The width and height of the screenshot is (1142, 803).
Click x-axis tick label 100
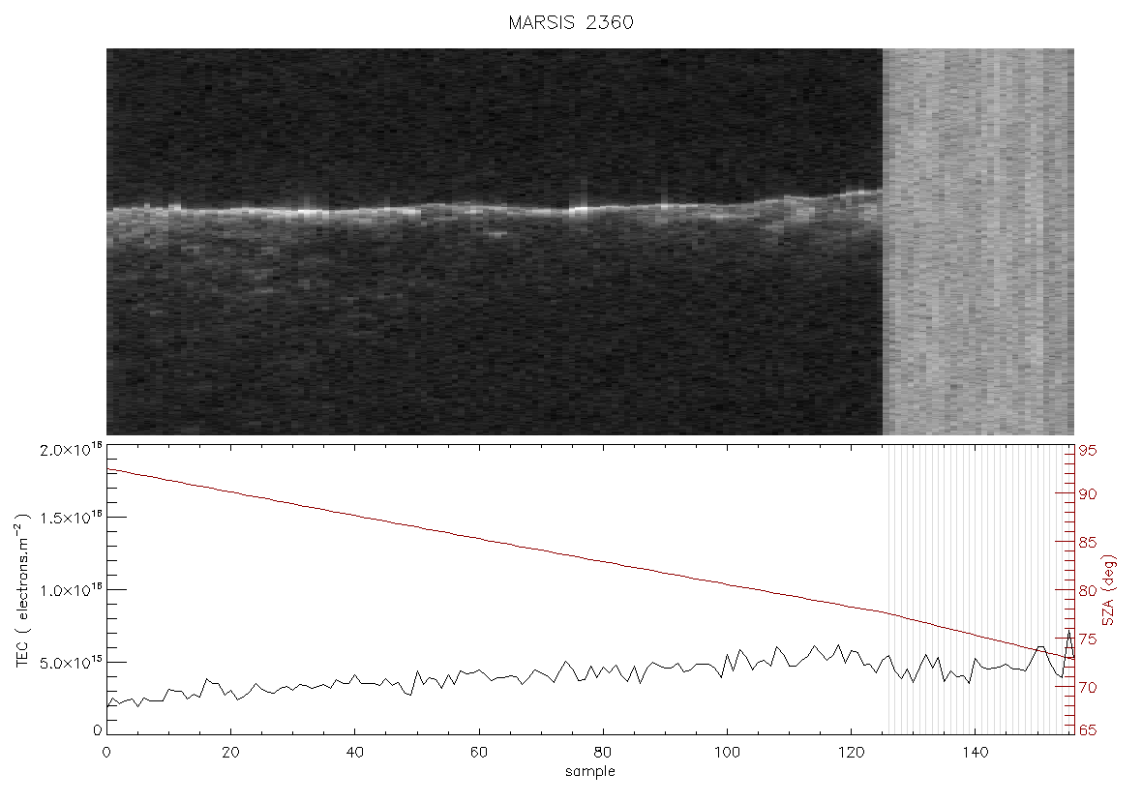point(726,752)
